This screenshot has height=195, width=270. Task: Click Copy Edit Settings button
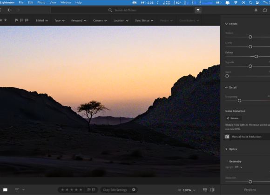click(x=115, y=190)
